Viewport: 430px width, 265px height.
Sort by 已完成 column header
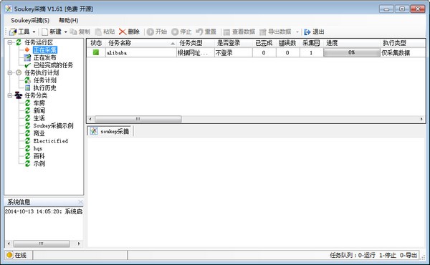click(x=264, y=43)
